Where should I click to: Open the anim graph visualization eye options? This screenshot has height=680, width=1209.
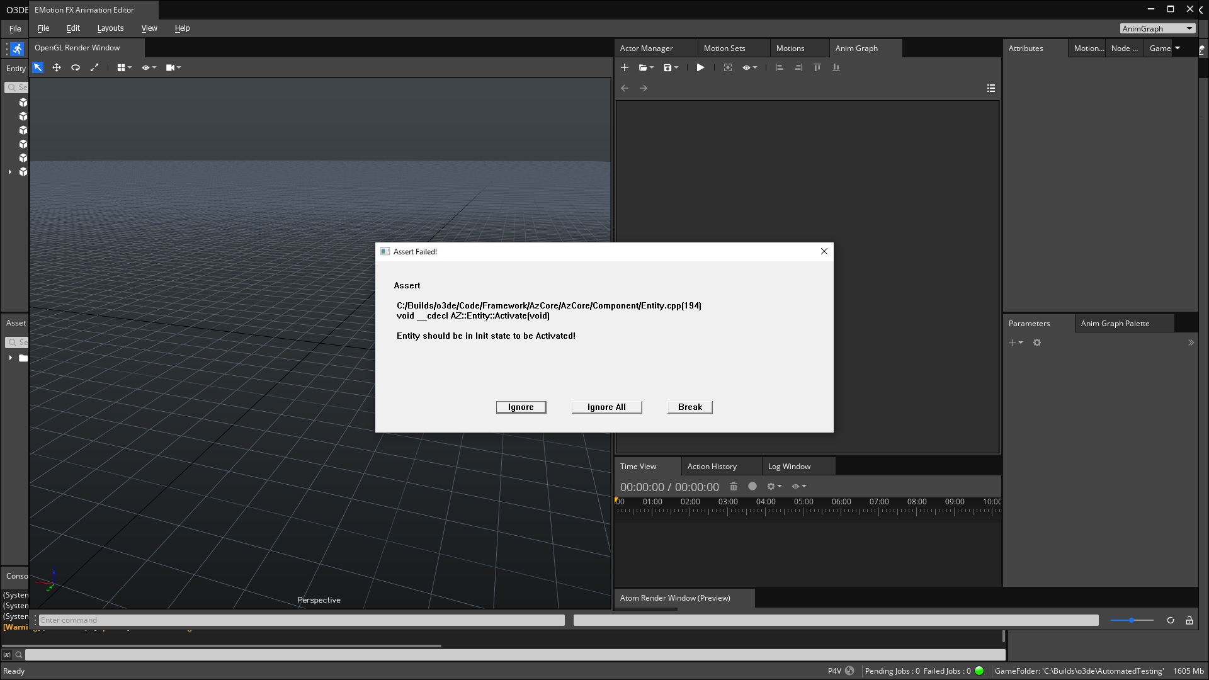point(749,67)
